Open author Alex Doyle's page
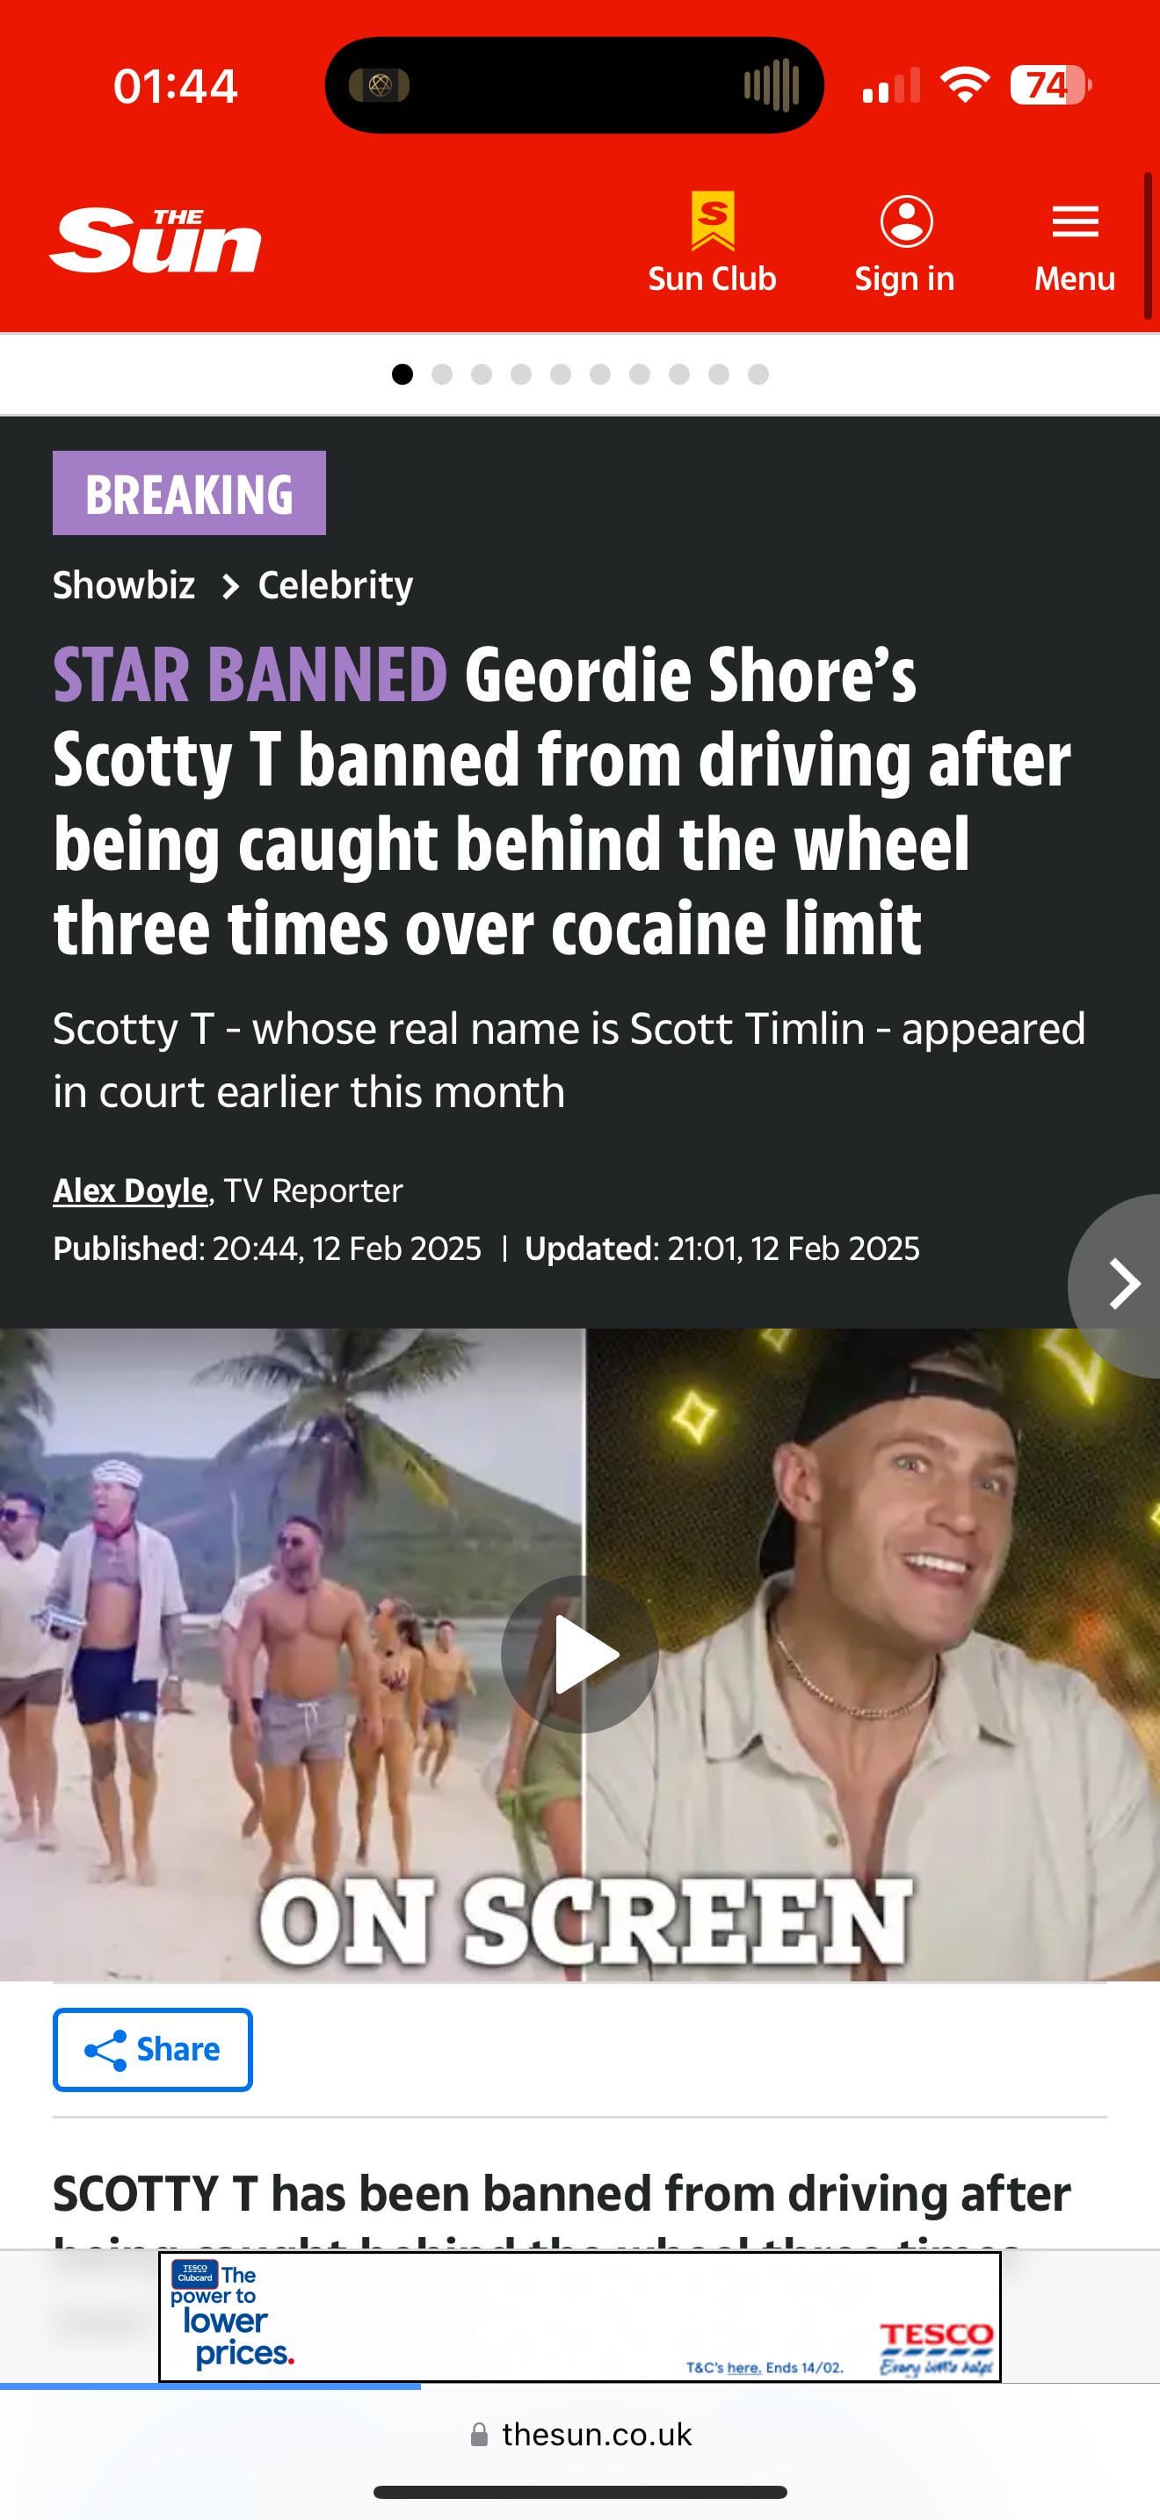 tap(130, 1191)
